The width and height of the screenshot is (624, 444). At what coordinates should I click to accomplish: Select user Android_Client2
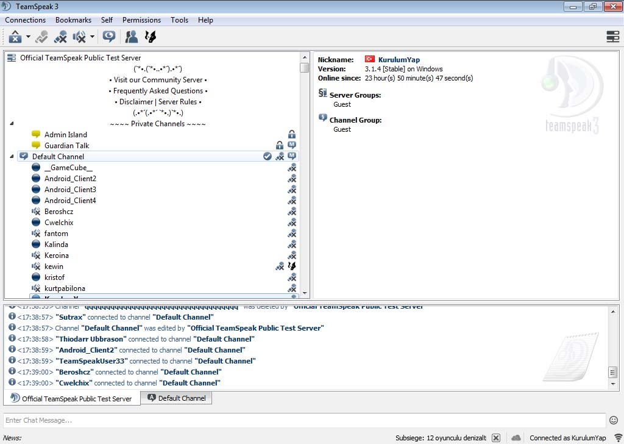click(x=70, y=179)
